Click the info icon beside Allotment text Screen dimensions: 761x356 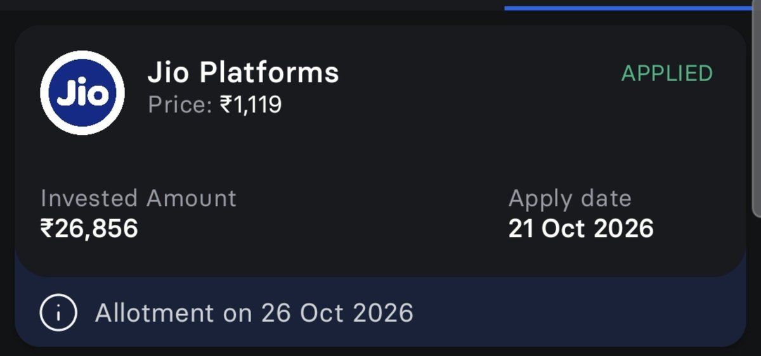pyautogui.click(x=58, y=313)
